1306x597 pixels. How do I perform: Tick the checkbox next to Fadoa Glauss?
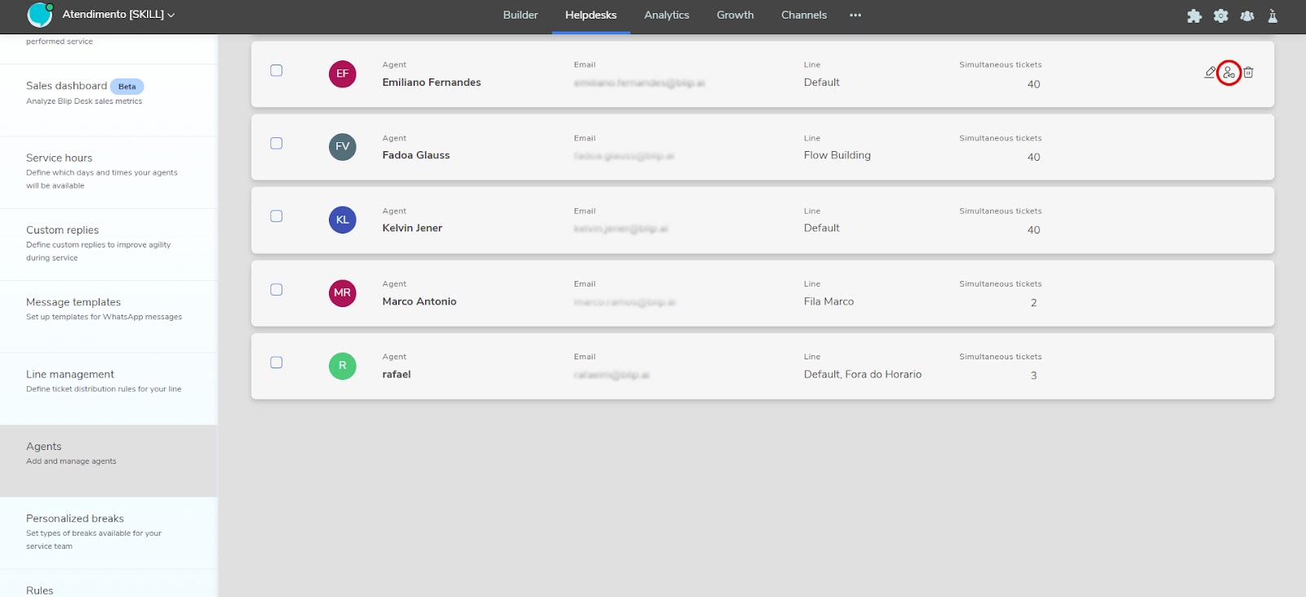click(x=277, y=144)
